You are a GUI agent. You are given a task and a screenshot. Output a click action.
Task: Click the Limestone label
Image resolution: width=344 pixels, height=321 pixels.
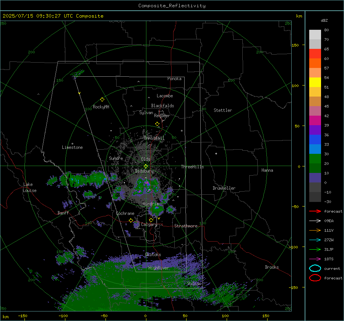tap(72, 147)
